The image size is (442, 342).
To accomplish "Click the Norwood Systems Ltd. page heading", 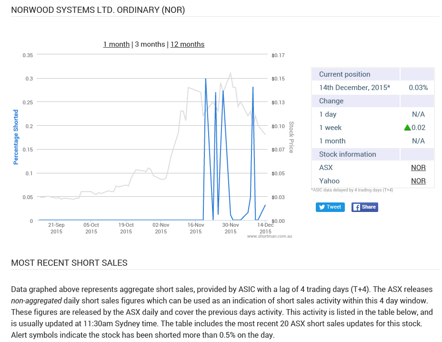I will [x=98, y=10].
